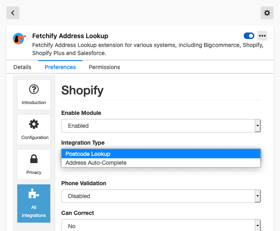Choose Postcode Lookup option
Viewport: 280px width, 231px height.
tap(161, 154)
